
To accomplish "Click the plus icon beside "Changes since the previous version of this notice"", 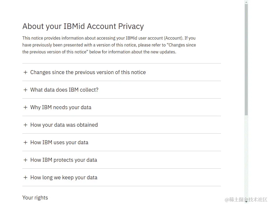I will tap(26, 72).
